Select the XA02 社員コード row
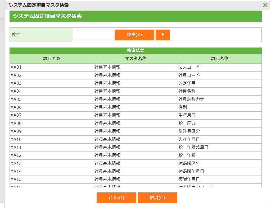Screen dimensions: 271x208 [x=135, y=75]
